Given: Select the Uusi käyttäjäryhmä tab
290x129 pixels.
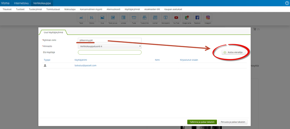Looking at the screenshot, I should 53,32.
